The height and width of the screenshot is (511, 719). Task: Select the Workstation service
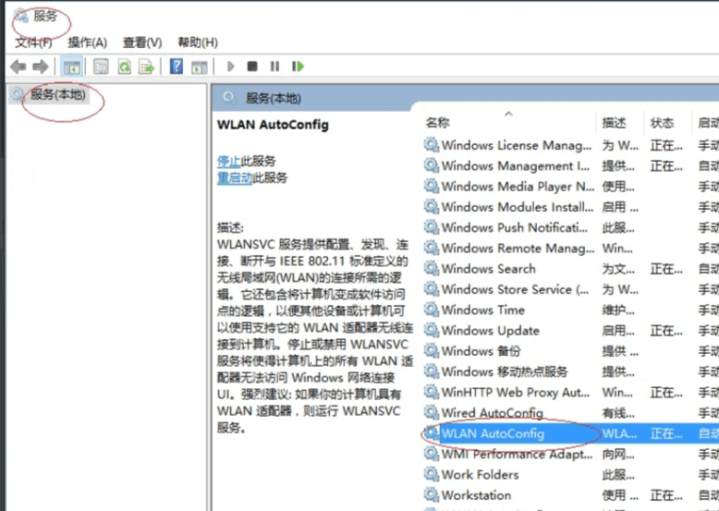570,495
